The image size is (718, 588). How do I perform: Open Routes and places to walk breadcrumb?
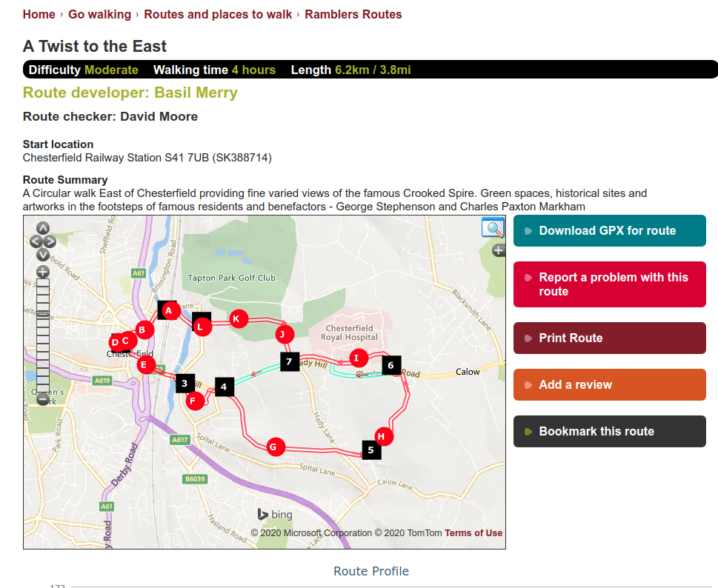[218, 14]
